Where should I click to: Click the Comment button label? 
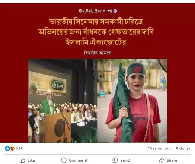[78, 160]
